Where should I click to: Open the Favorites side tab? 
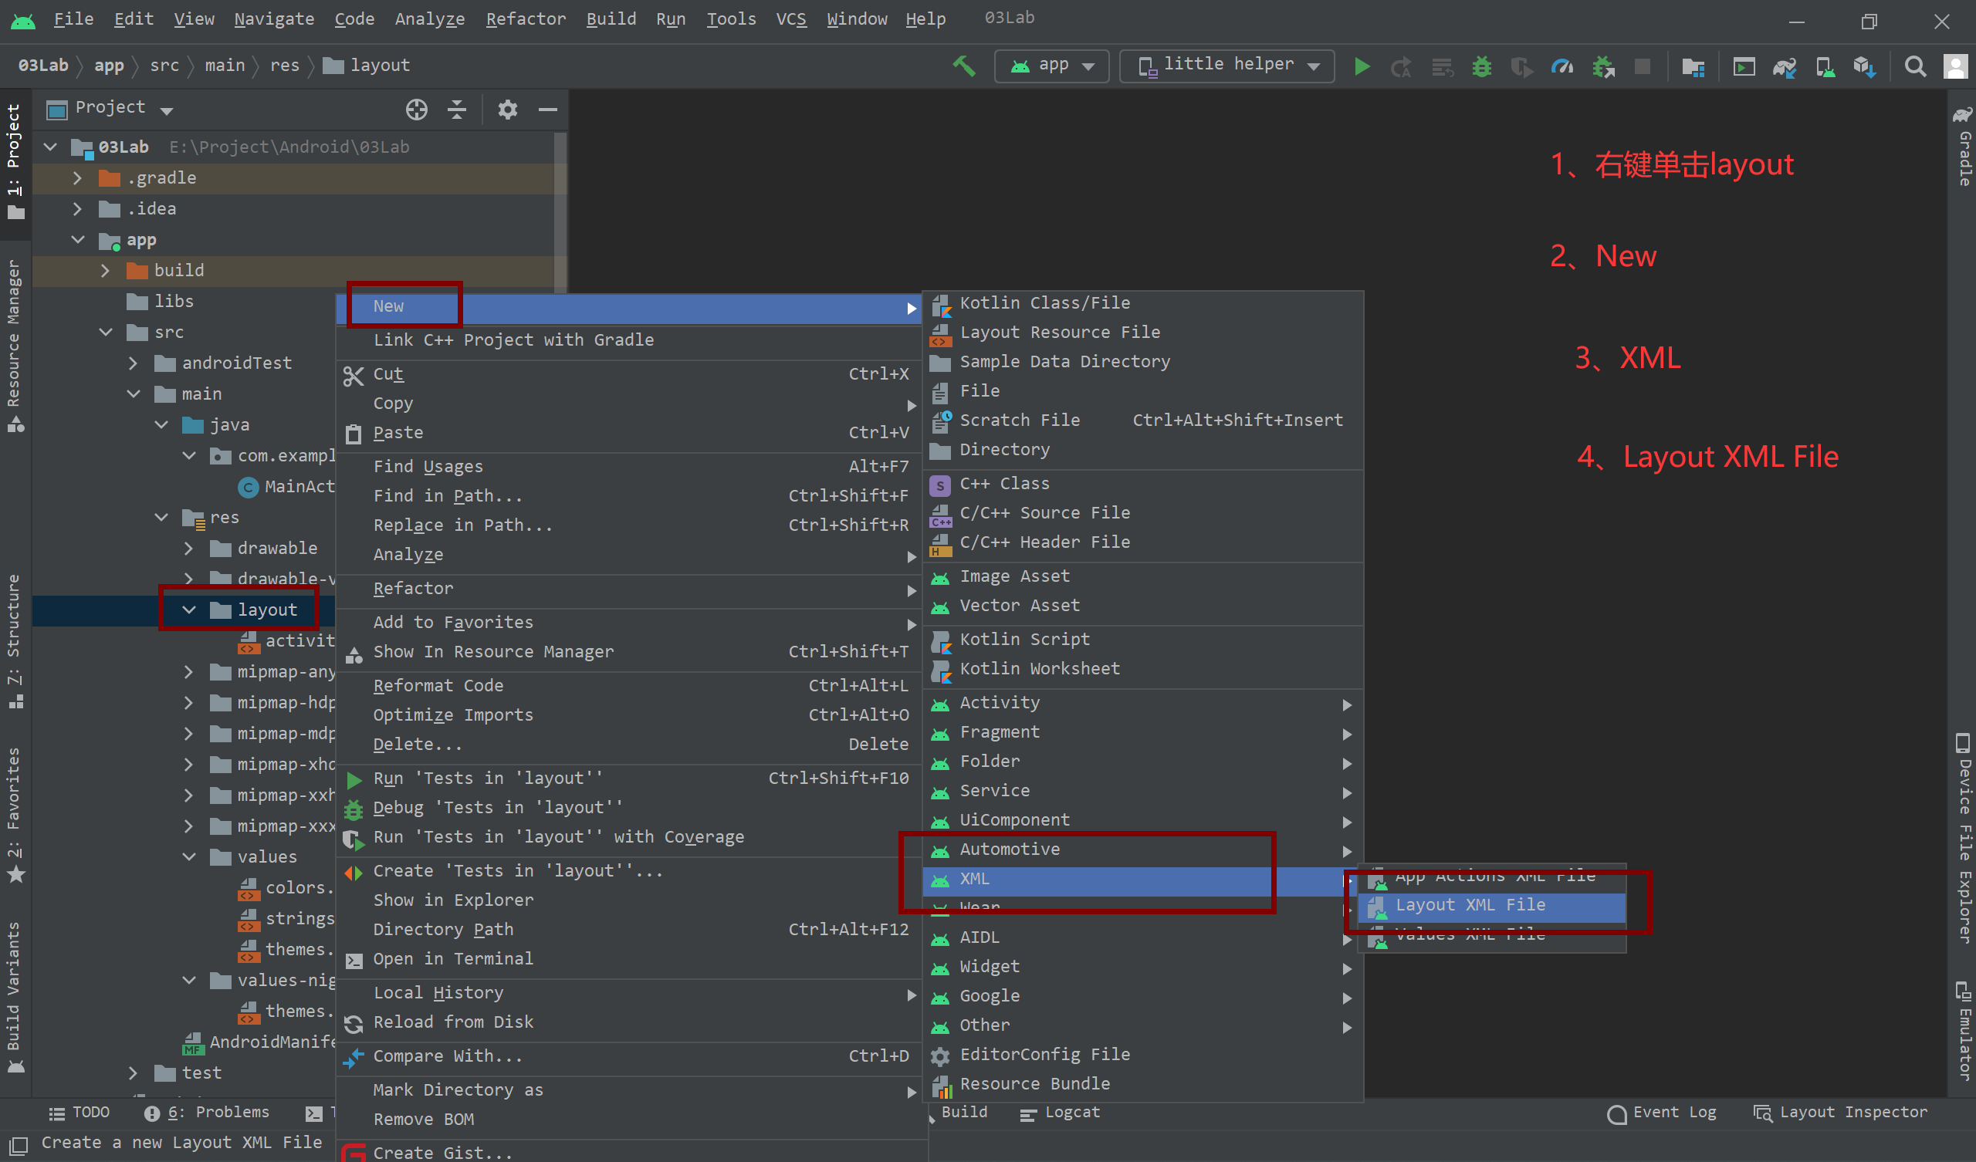point(14,814)
